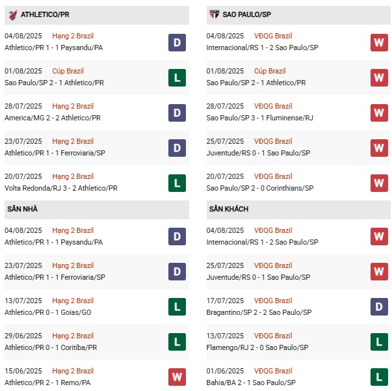The width and height of the screenshot is (392, 391).
Task: Open the SÂN KHÁCH away section header
Action: click(229, 209)
